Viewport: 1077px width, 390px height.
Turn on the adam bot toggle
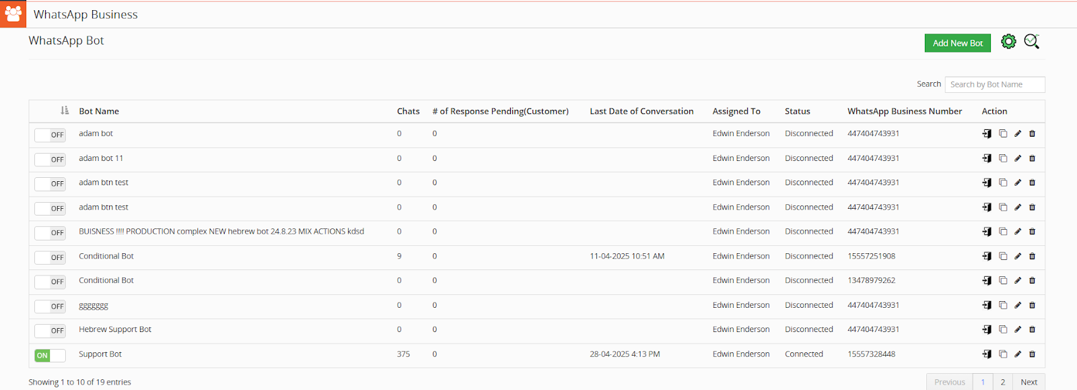(50, 135)
